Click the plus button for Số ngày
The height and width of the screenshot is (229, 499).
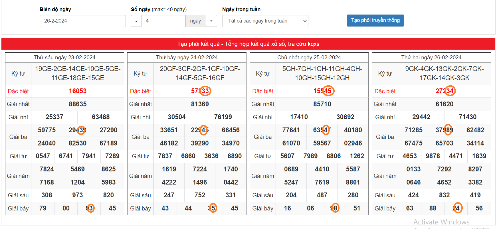211,21
